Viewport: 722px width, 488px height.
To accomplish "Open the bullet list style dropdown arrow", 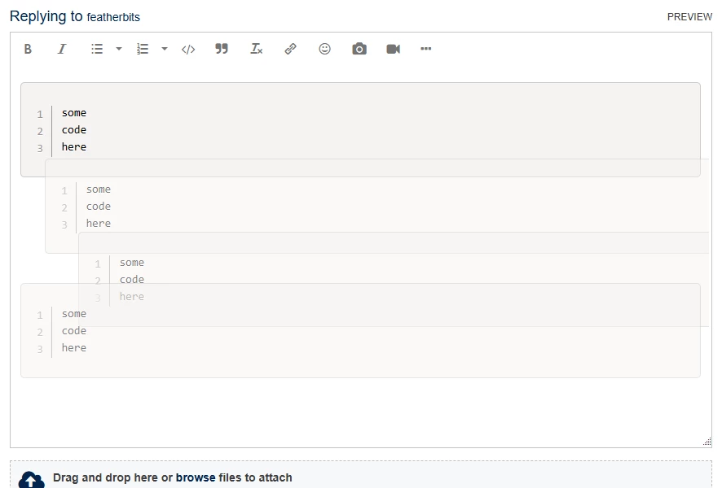I will click(x=119, y=49).
